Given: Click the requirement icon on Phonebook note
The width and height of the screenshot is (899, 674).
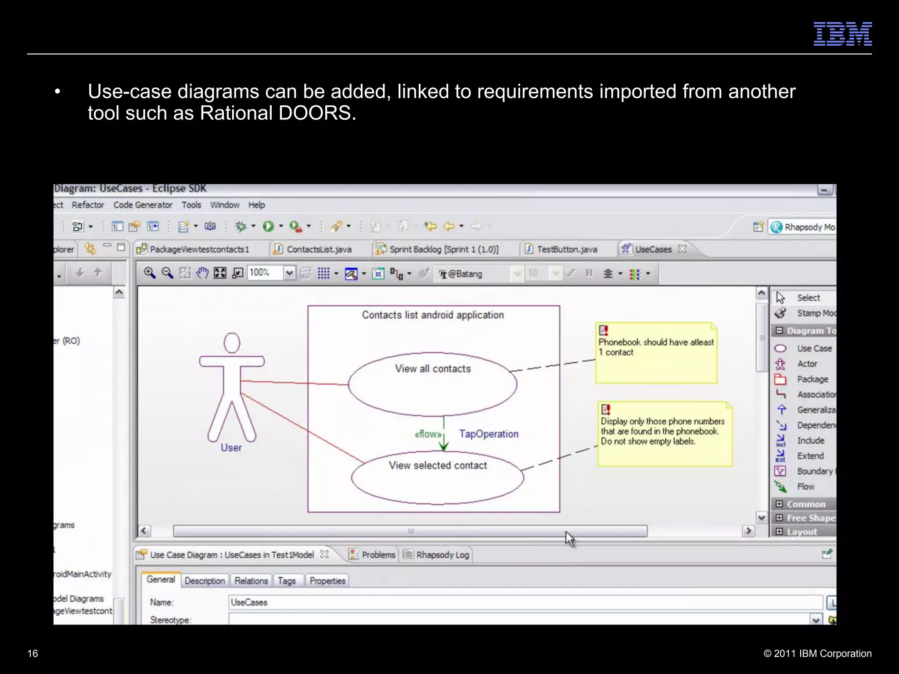Looking at the screenshot, I should (x=604, y=330).
